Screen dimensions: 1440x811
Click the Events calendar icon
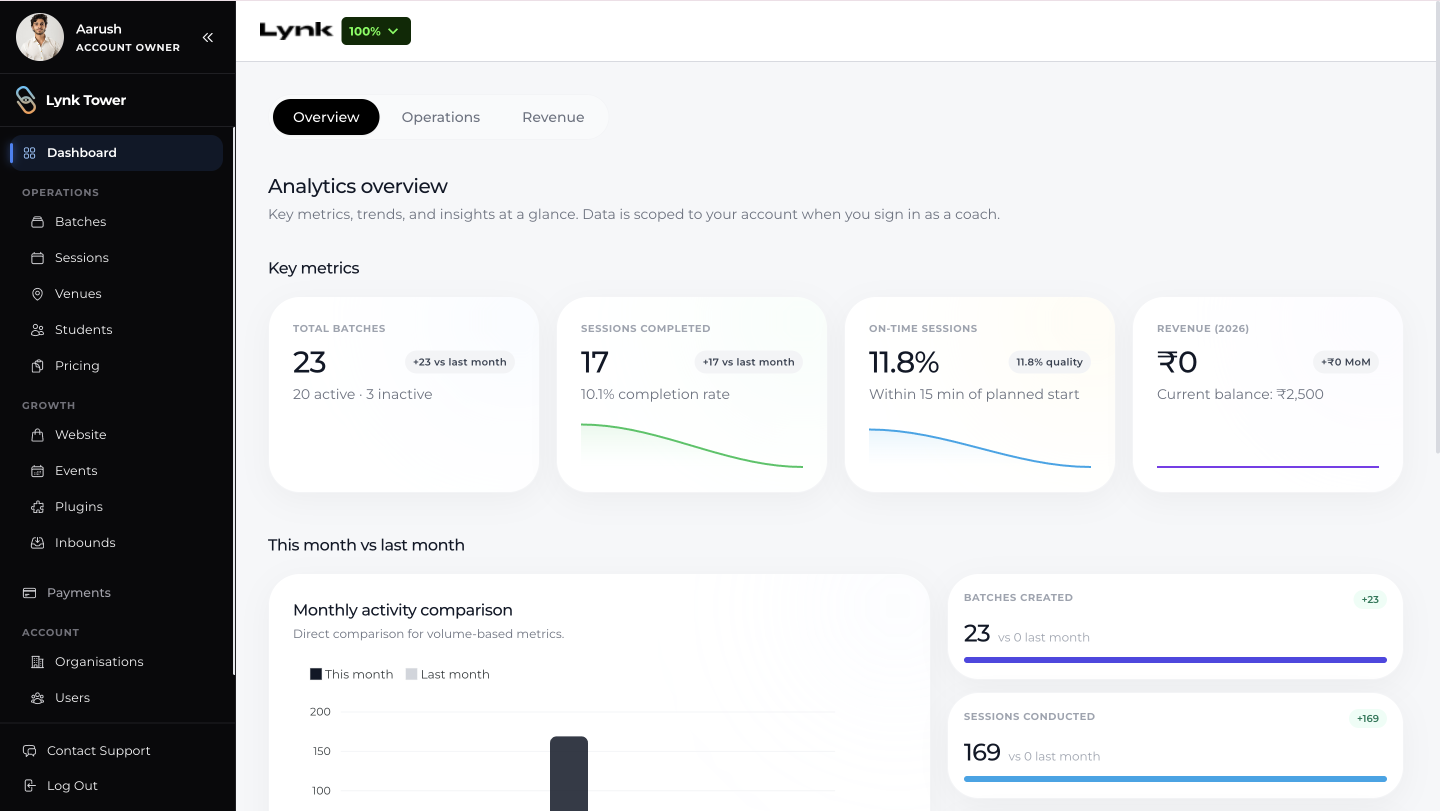(37, 470)
